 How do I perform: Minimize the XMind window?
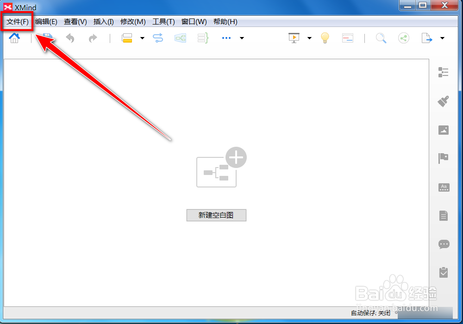click(408, 5)
